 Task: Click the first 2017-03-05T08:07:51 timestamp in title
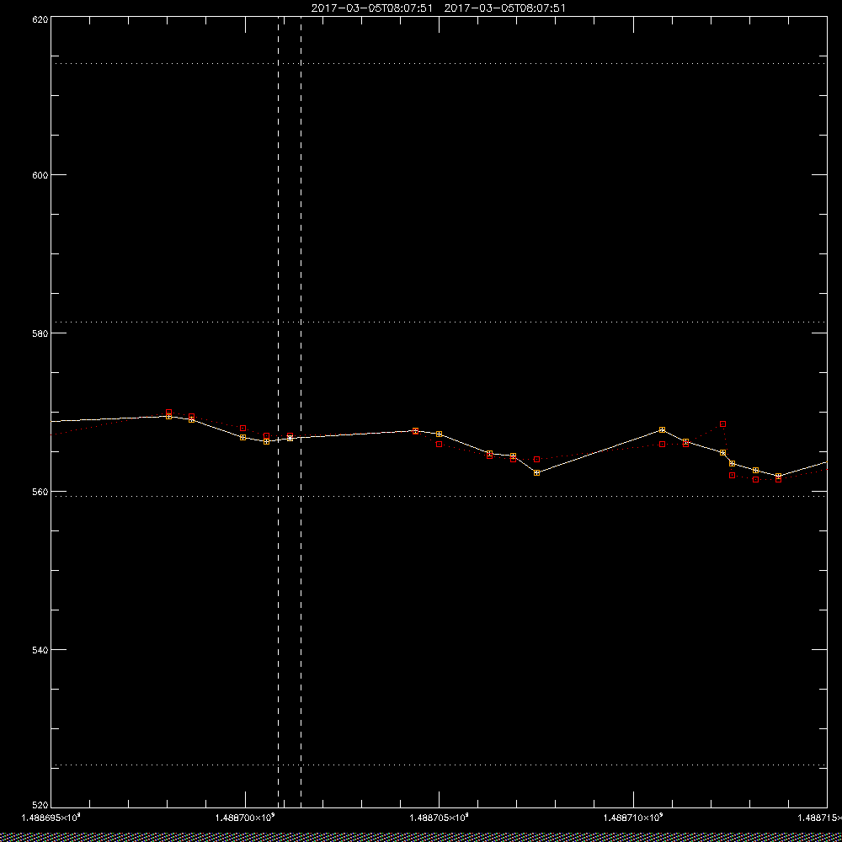click(371, 8)
